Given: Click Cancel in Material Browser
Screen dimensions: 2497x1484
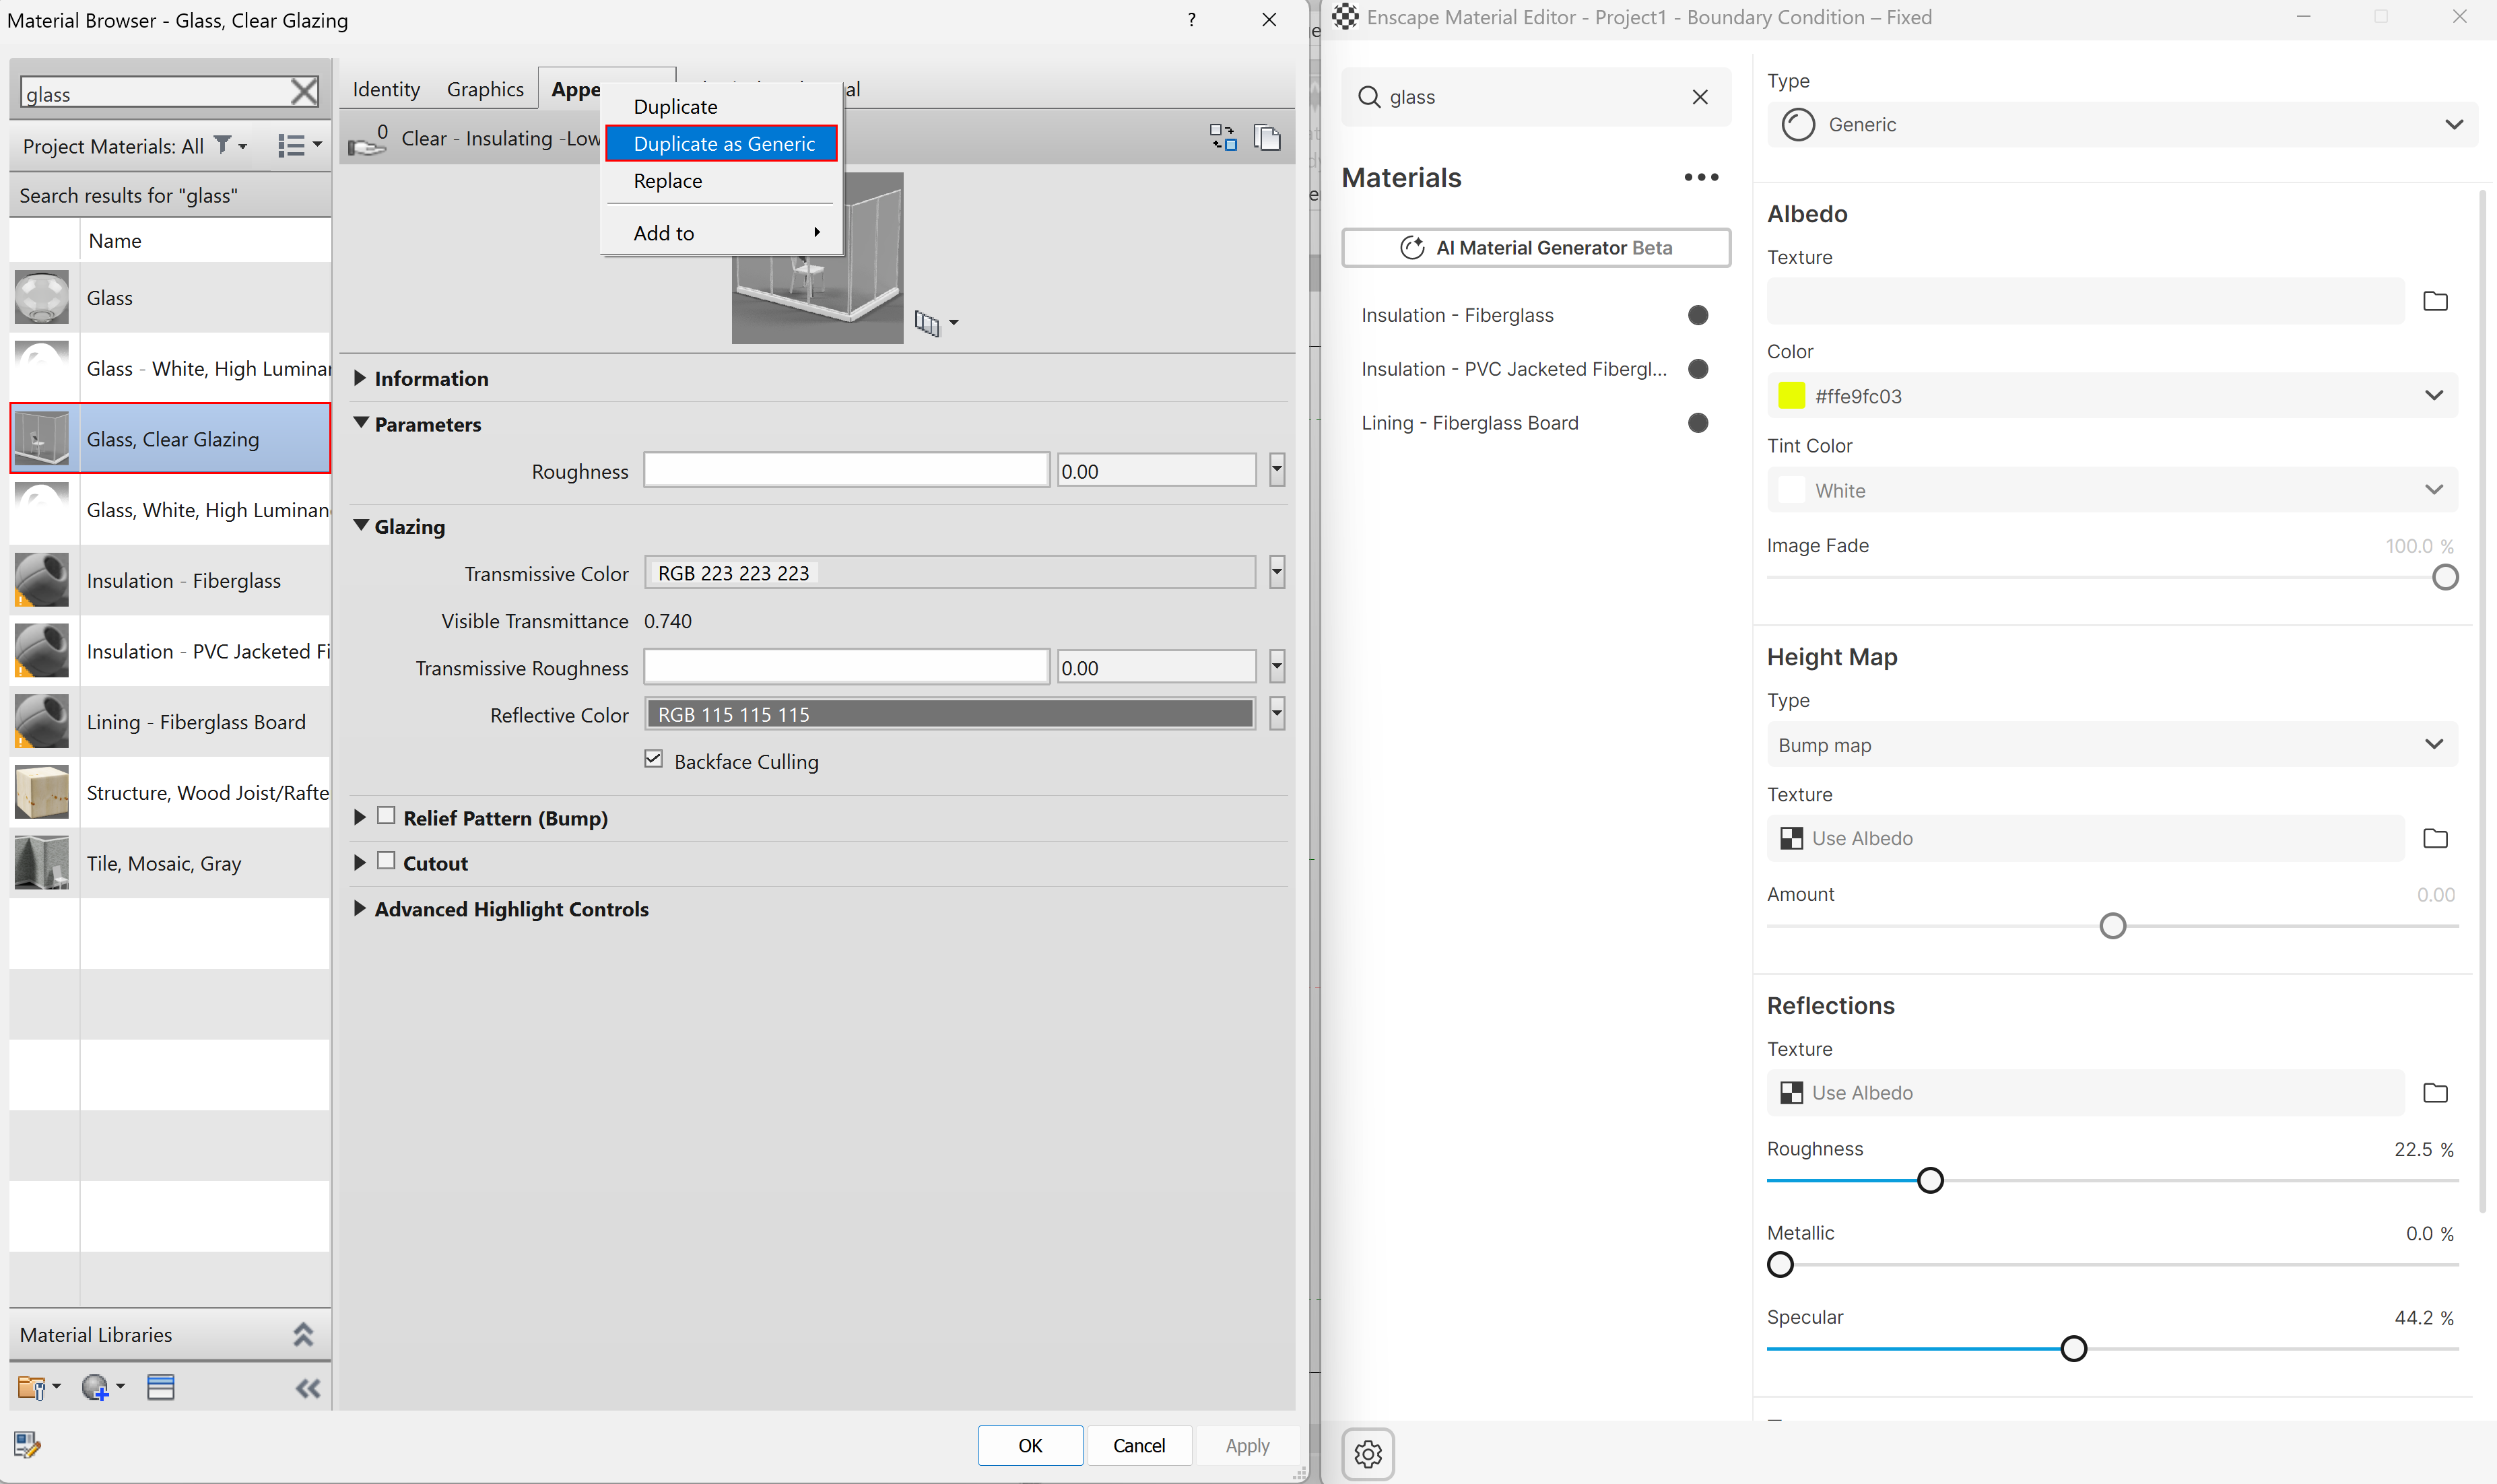Looking at the screenshot, I should (1138, 1445).
